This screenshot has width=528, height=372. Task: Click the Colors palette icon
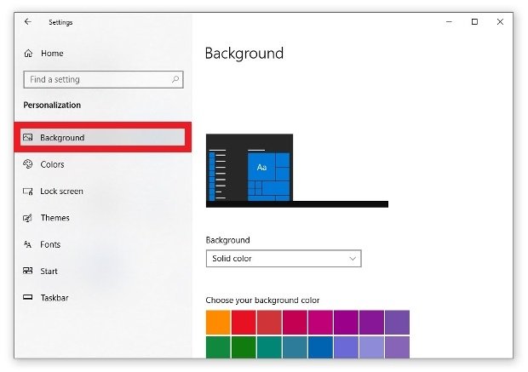coord(27,164)
